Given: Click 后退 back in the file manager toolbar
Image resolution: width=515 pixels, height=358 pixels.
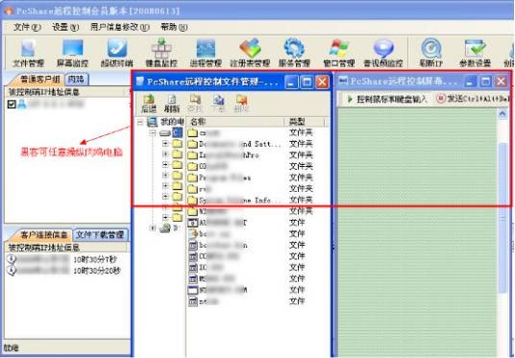Looking at the screenshot, I should pos(149,104).
